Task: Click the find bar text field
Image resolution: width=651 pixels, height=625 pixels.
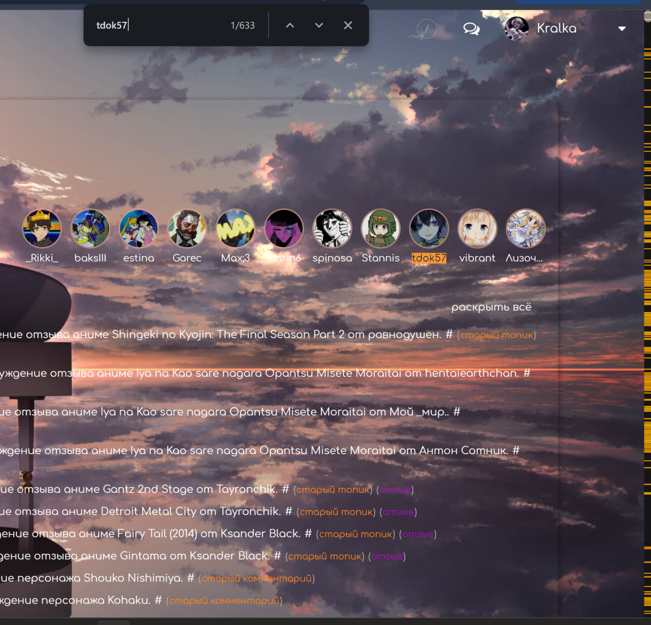Action: (x=158, y=25)
